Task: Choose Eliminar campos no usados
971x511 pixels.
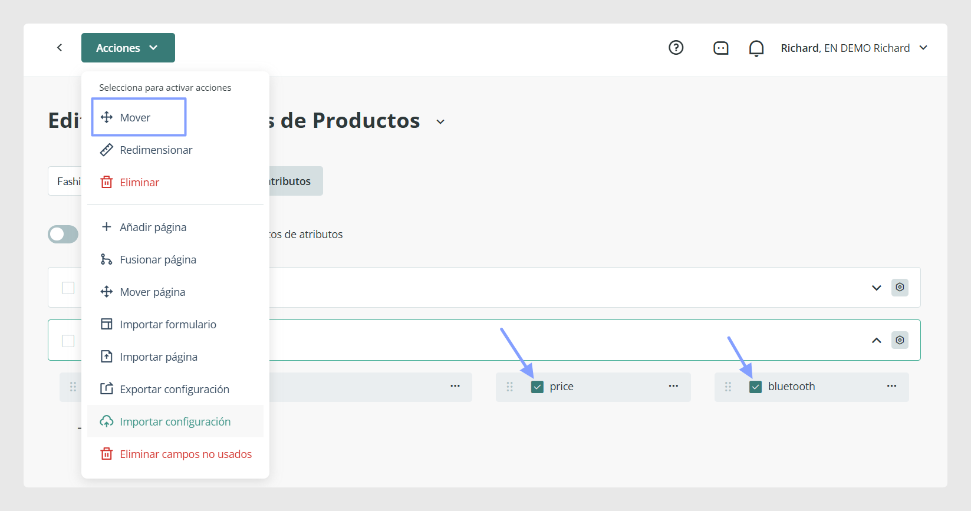Action: click(x=175, y=454)
